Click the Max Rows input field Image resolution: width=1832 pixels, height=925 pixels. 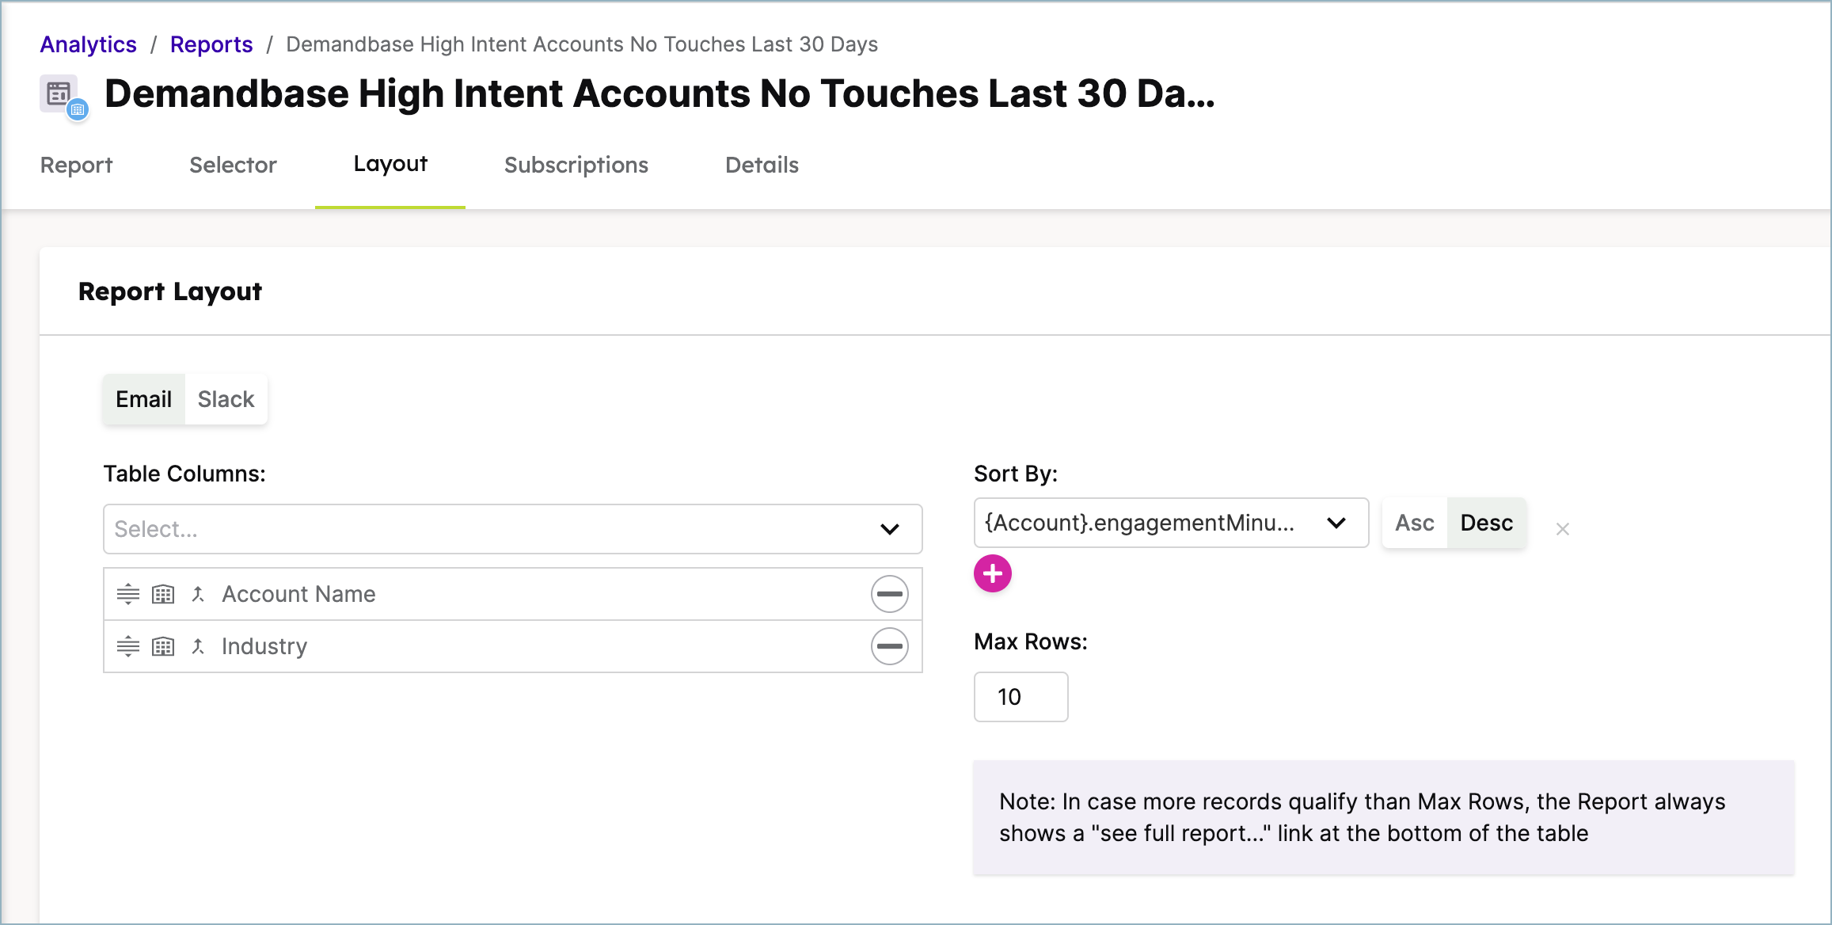(1021, 697)
